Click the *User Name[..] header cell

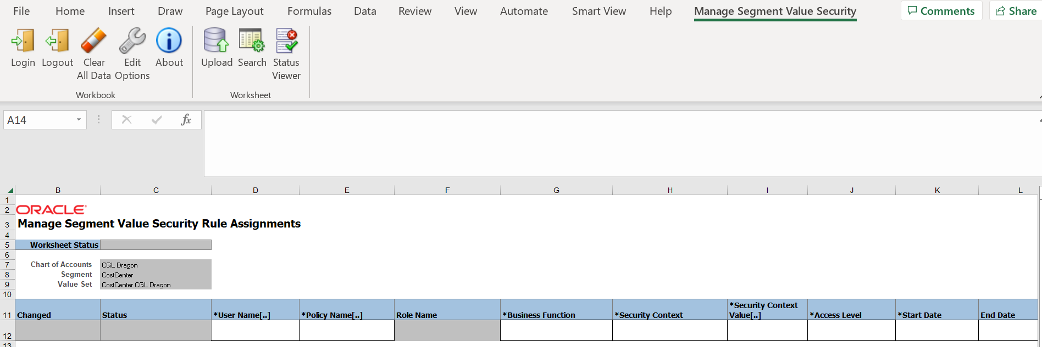[255, 310]
